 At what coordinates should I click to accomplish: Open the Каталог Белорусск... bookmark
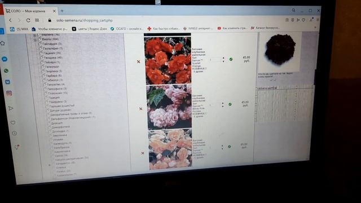tap(265, 28)
